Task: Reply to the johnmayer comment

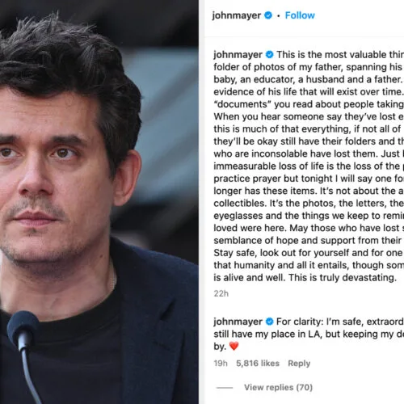Action: point(299,364)
